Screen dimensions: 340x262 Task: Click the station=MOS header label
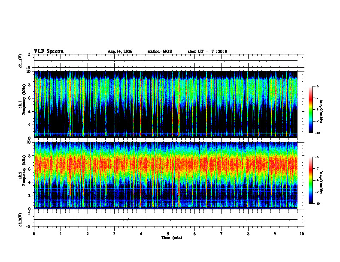tap(160, 51)
